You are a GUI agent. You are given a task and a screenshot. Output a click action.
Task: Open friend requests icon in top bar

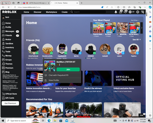pyautogui.click(x=121, y=12)
